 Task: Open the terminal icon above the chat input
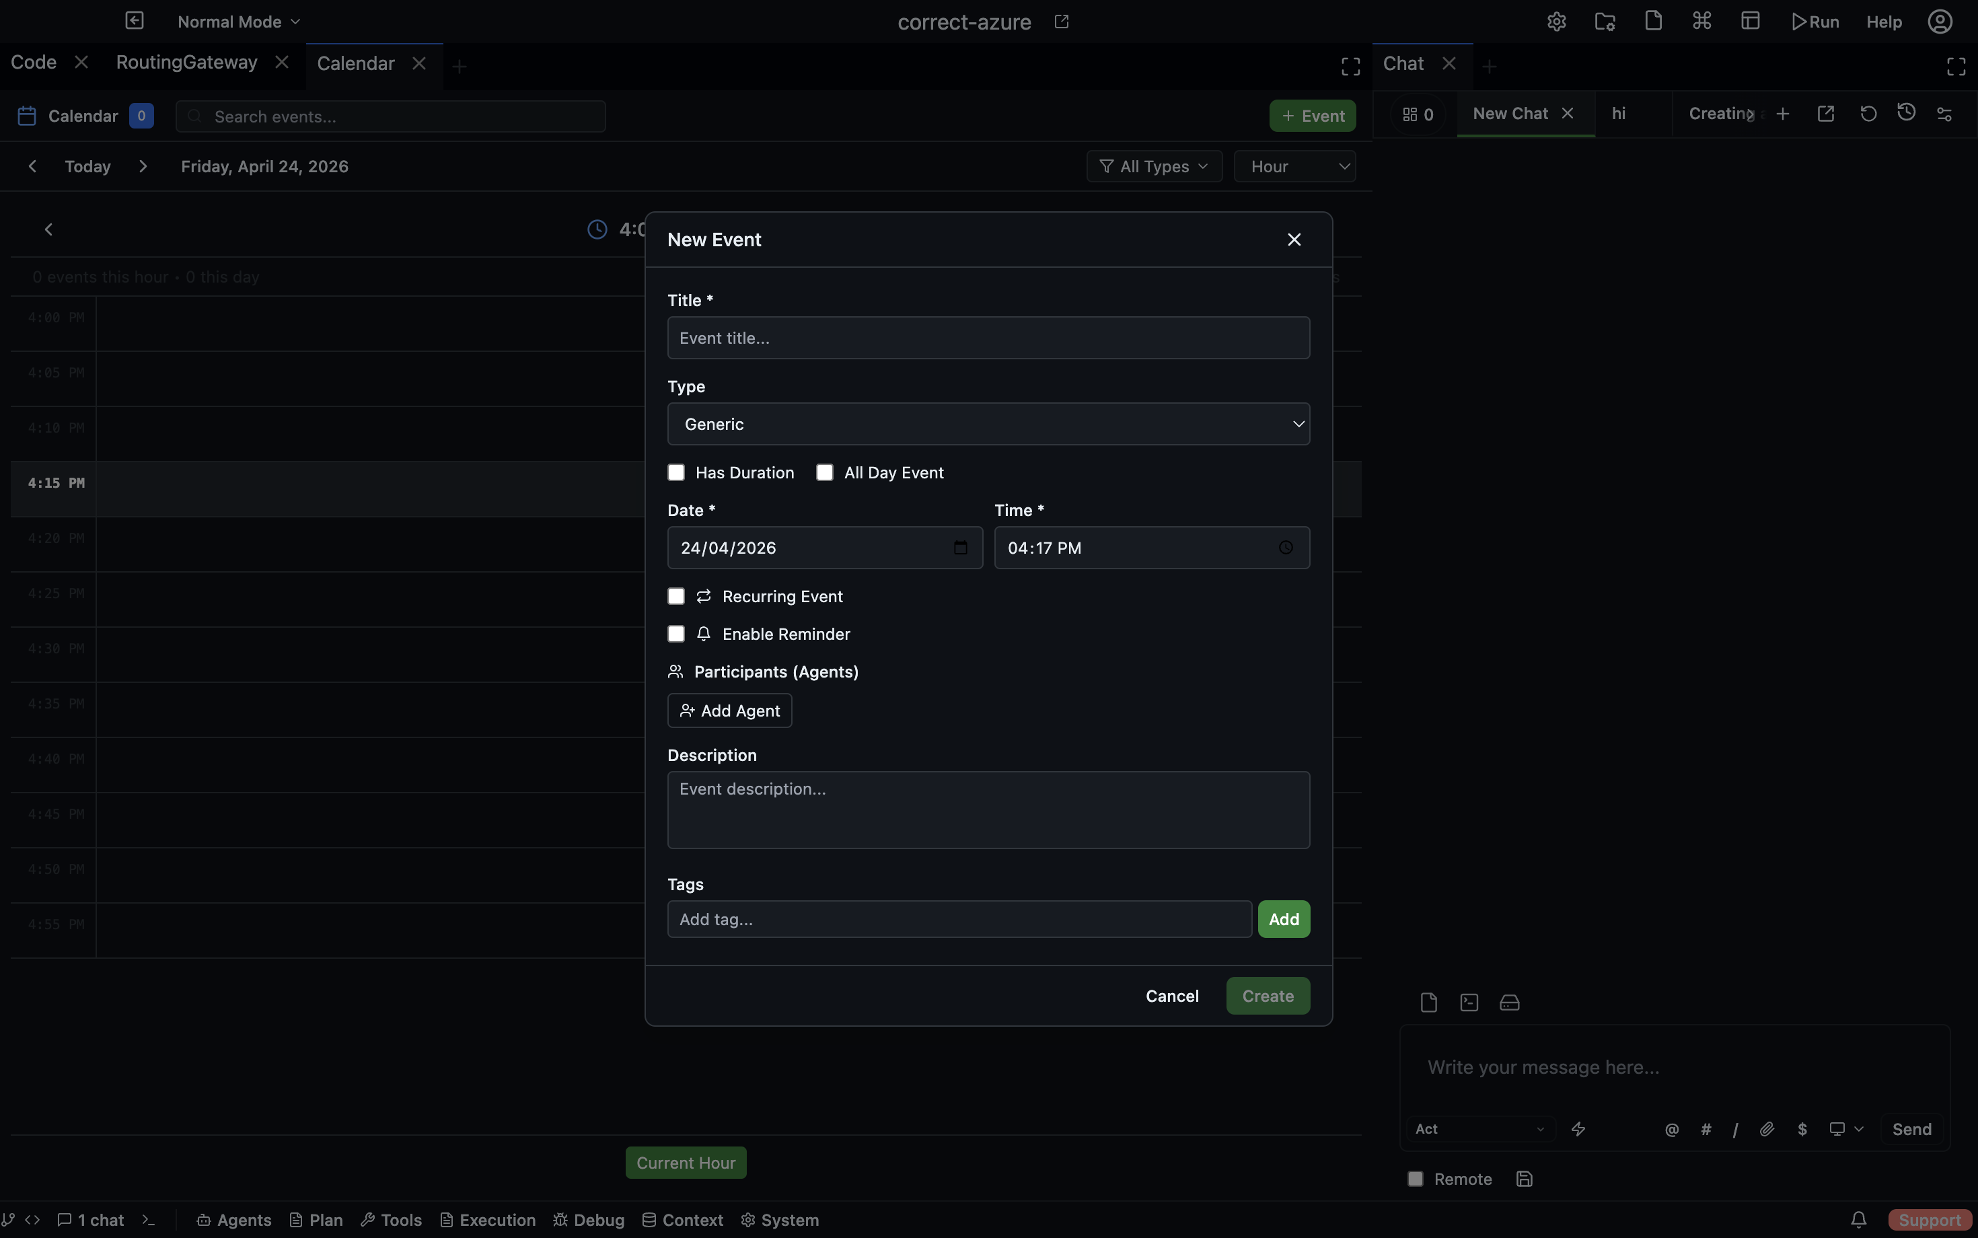click(x=1468, y=1003)
